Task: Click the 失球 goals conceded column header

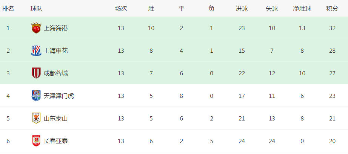Action: tap(272, 9)
